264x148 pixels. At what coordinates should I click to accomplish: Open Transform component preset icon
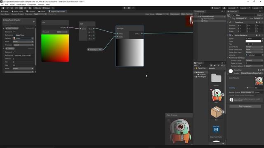click(259, 22)
